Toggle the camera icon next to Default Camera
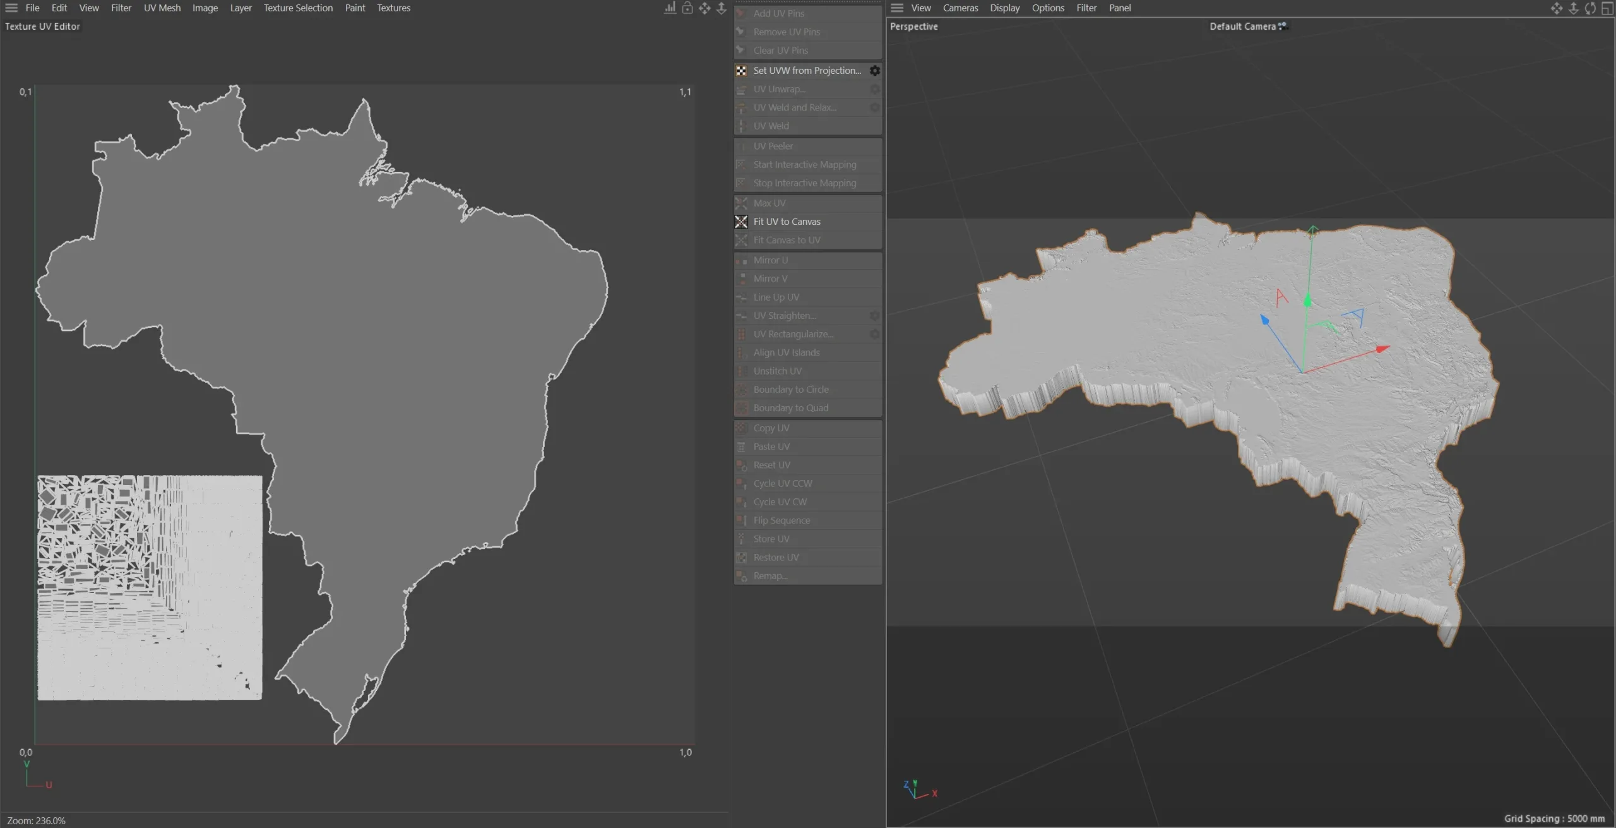Screen dimensions: 1616x828 coord(1283,26)
